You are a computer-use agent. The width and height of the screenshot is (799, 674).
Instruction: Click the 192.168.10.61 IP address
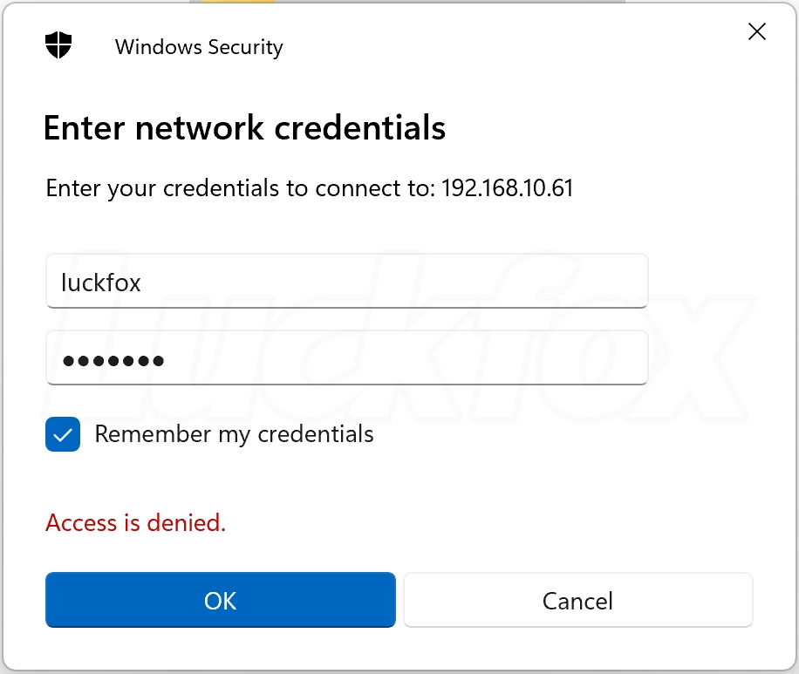point(507,188)
